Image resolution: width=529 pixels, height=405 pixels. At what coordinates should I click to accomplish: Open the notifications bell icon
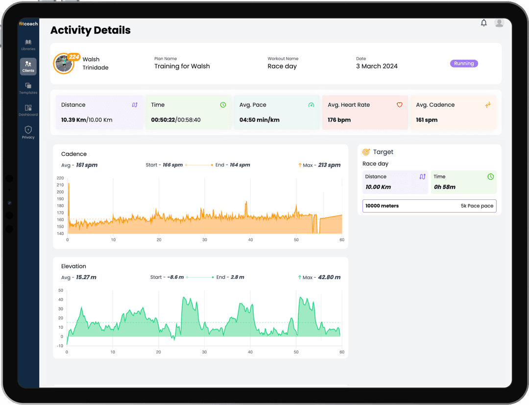484,23
